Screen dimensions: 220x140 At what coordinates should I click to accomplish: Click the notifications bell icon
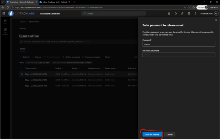click(x=176, y=13)
